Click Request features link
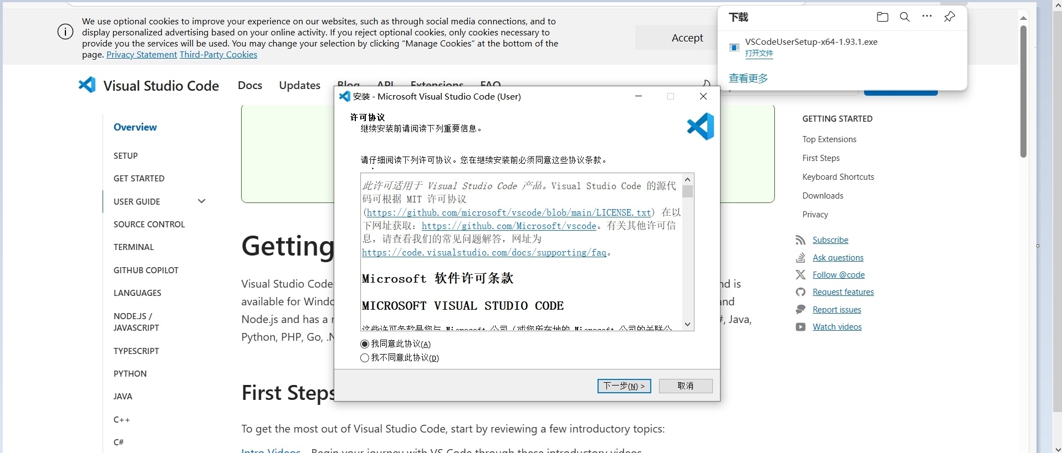The height and width of the screenshot is (453, 1062). (843, 292)
